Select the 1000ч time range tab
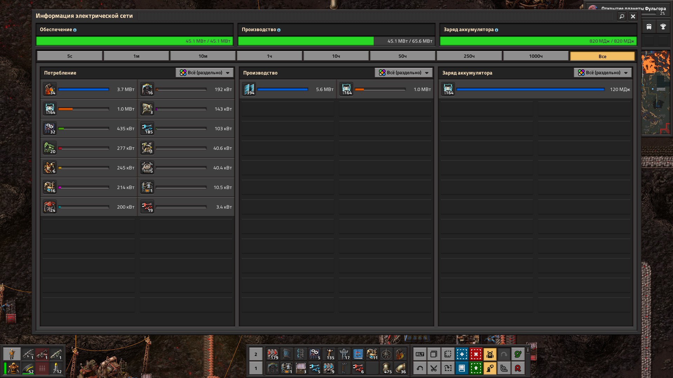 [x=536, y=56]
